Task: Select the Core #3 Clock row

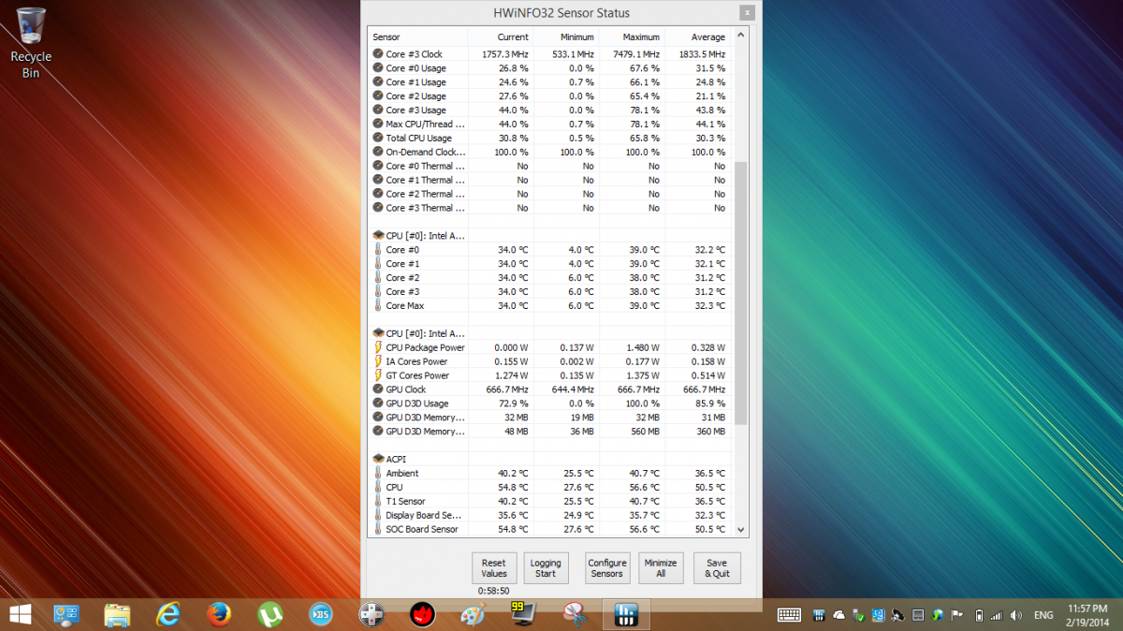Action: coord(549,54)
